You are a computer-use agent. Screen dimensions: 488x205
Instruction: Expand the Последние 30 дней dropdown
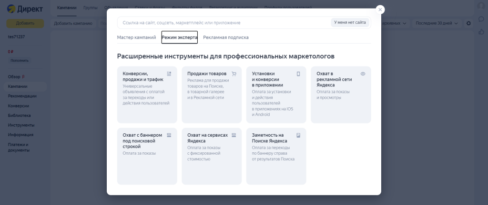tap(437, 23)
